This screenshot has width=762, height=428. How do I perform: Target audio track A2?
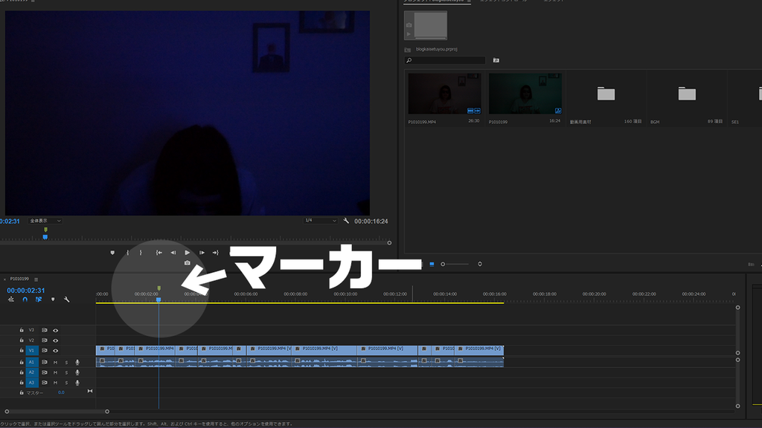(31, 372)
